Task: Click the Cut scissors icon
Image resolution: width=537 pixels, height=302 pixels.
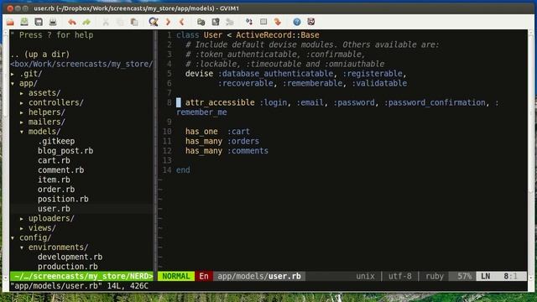Action: 106,22
